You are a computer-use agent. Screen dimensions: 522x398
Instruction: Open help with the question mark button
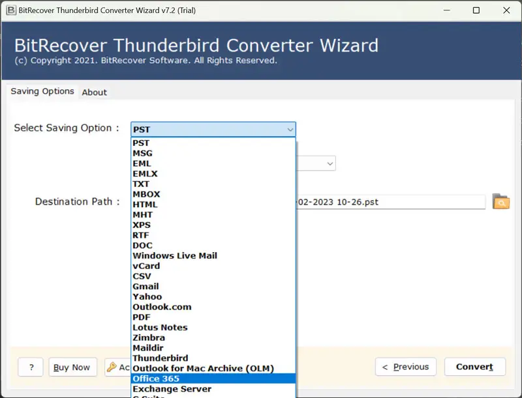tap(31, 367)
